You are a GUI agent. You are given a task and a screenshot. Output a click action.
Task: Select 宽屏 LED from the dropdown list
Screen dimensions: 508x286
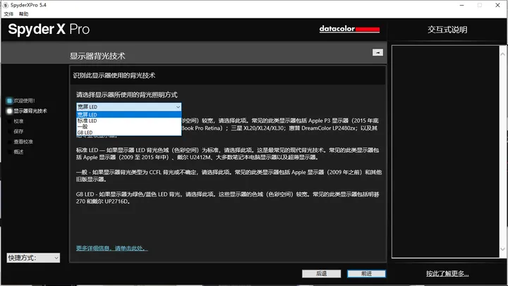tap(128, 115)
